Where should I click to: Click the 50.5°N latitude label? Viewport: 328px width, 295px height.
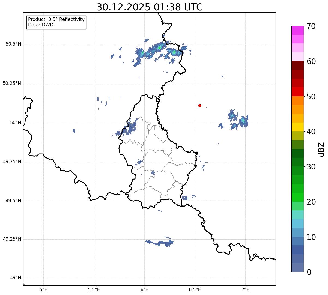[x=13, y=44]
